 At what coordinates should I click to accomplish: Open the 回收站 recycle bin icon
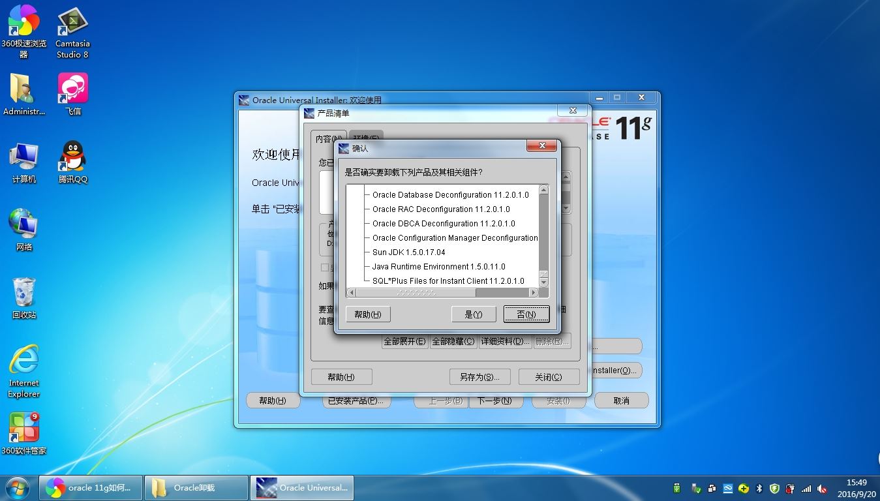pos(23,299)
